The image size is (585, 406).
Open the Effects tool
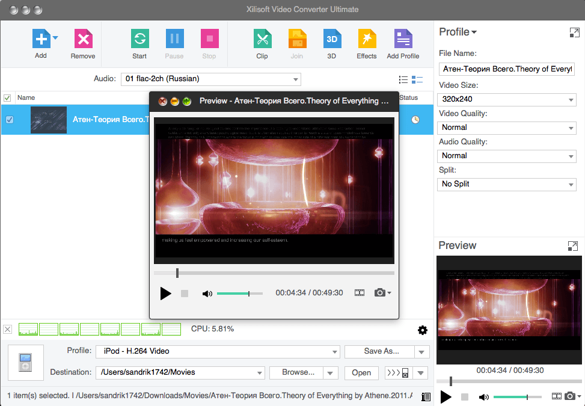367,38
